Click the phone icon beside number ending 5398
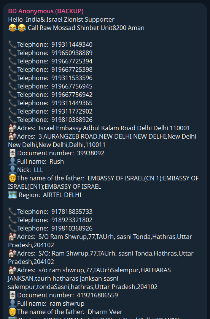The image size is (210, 319). point(12,69)
